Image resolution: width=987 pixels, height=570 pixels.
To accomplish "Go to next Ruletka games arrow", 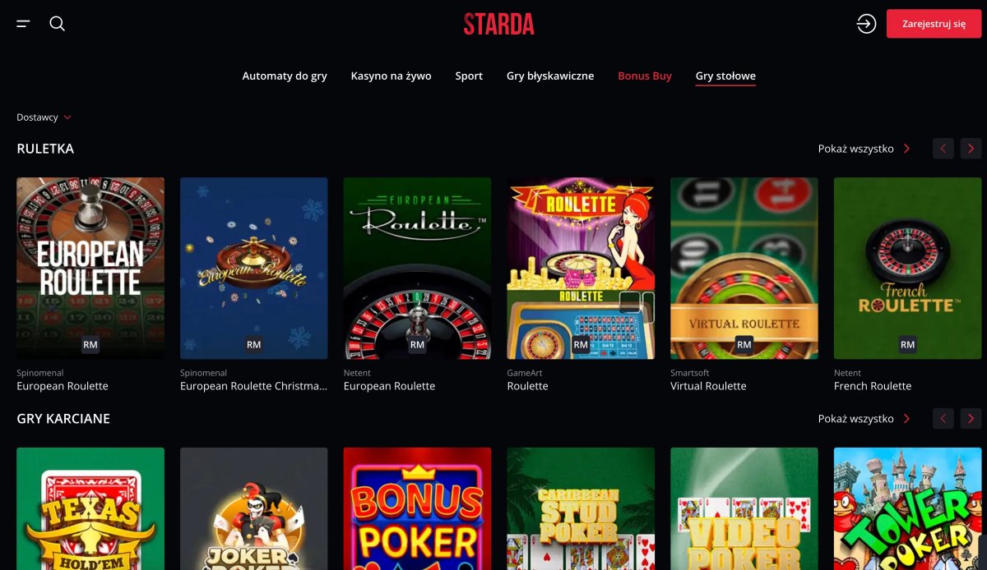I will pyautogui.click(x=971, y=149).
